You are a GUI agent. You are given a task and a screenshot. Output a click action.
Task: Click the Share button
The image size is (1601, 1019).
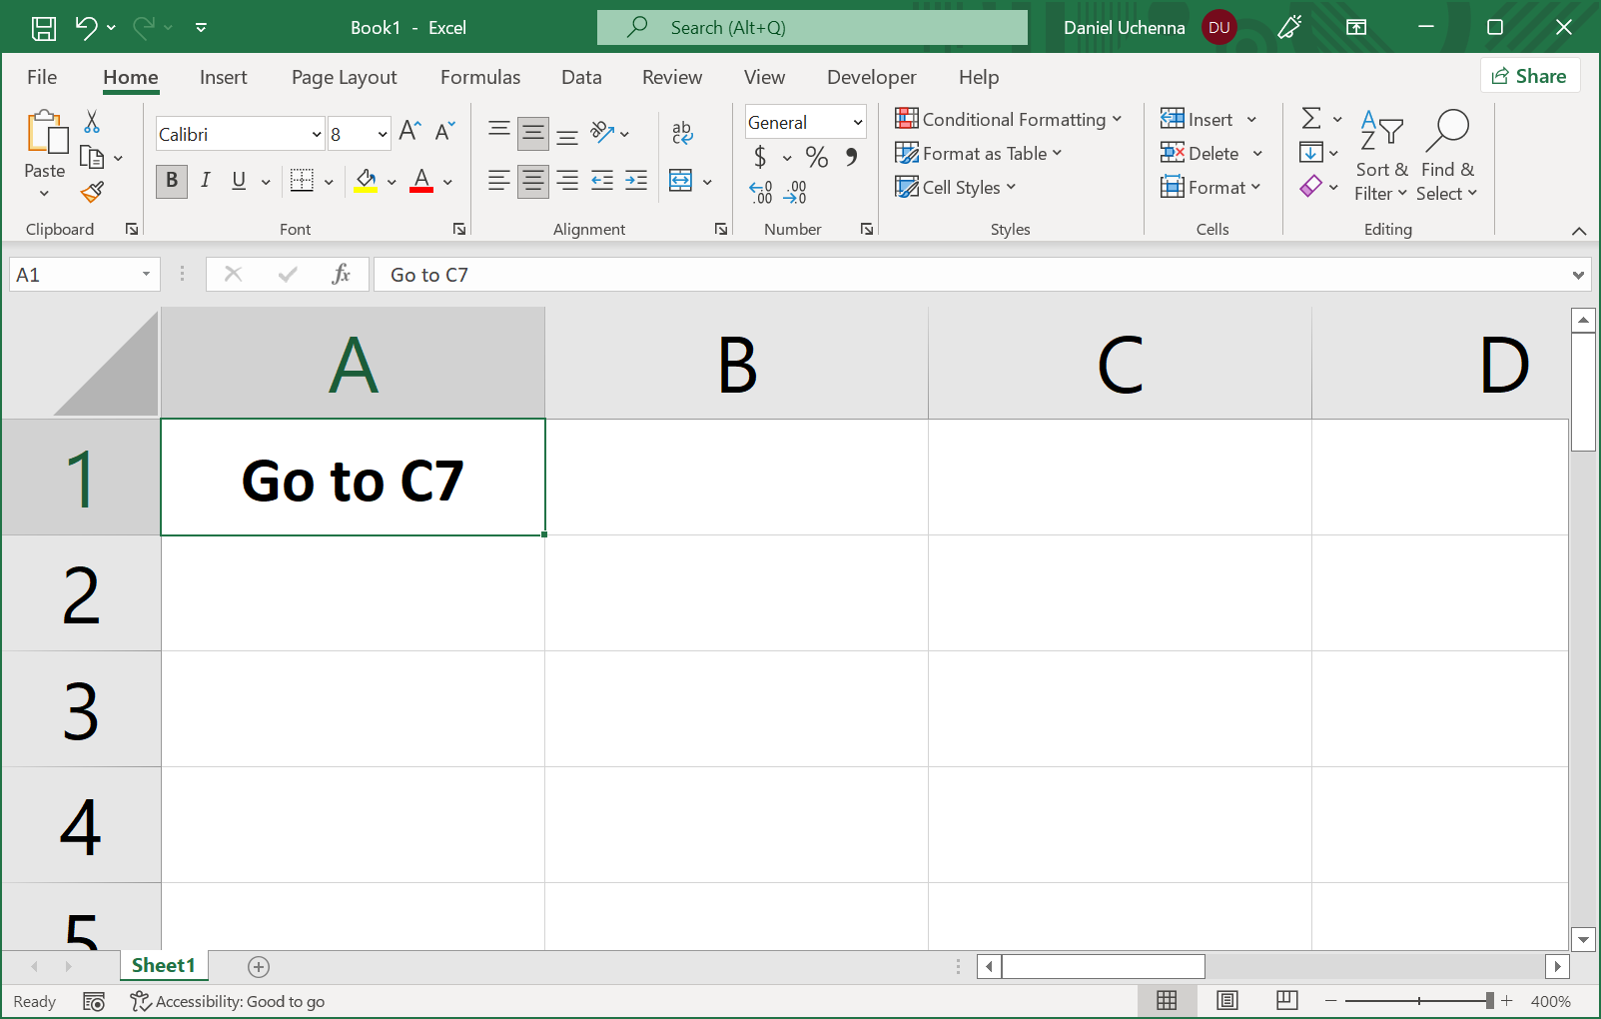point(1529,76)
